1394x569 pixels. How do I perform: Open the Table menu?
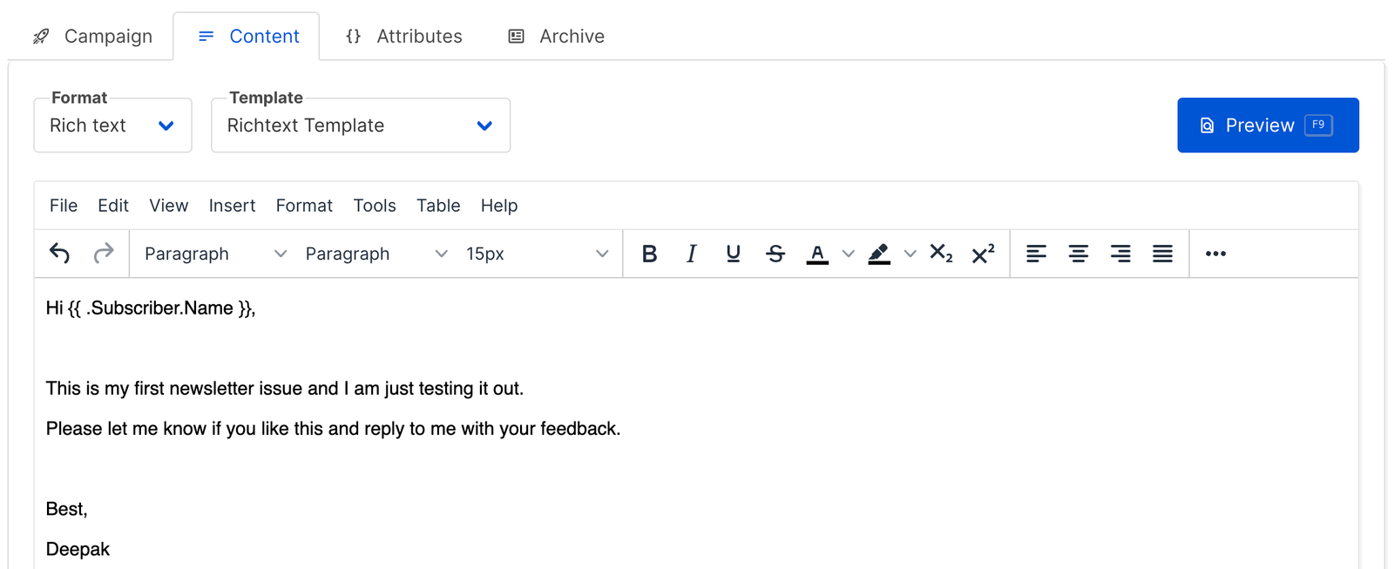coord(438,206)
